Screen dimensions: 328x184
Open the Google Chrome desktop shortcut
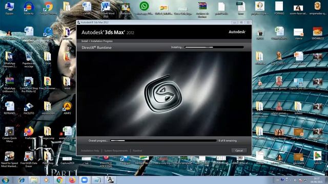coord(48,9)
